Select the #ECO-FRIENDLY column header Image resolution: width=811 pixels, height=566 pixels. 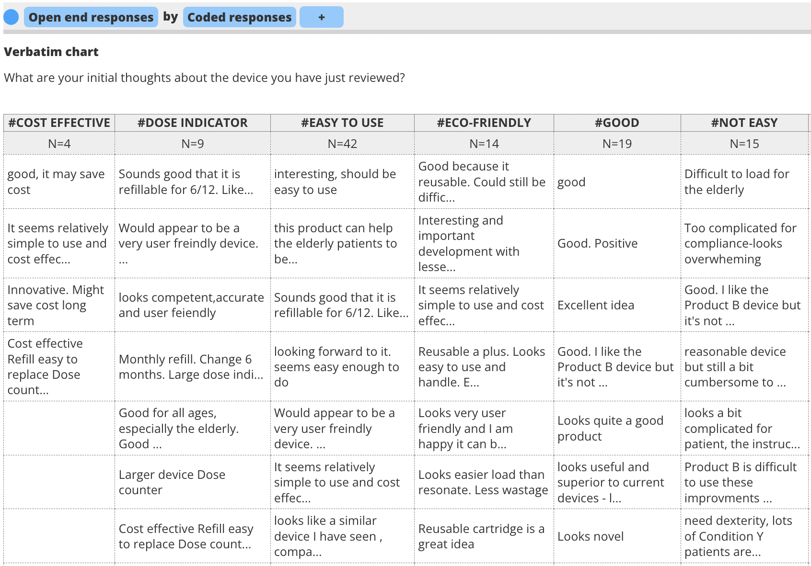click(x=484, y=123)
